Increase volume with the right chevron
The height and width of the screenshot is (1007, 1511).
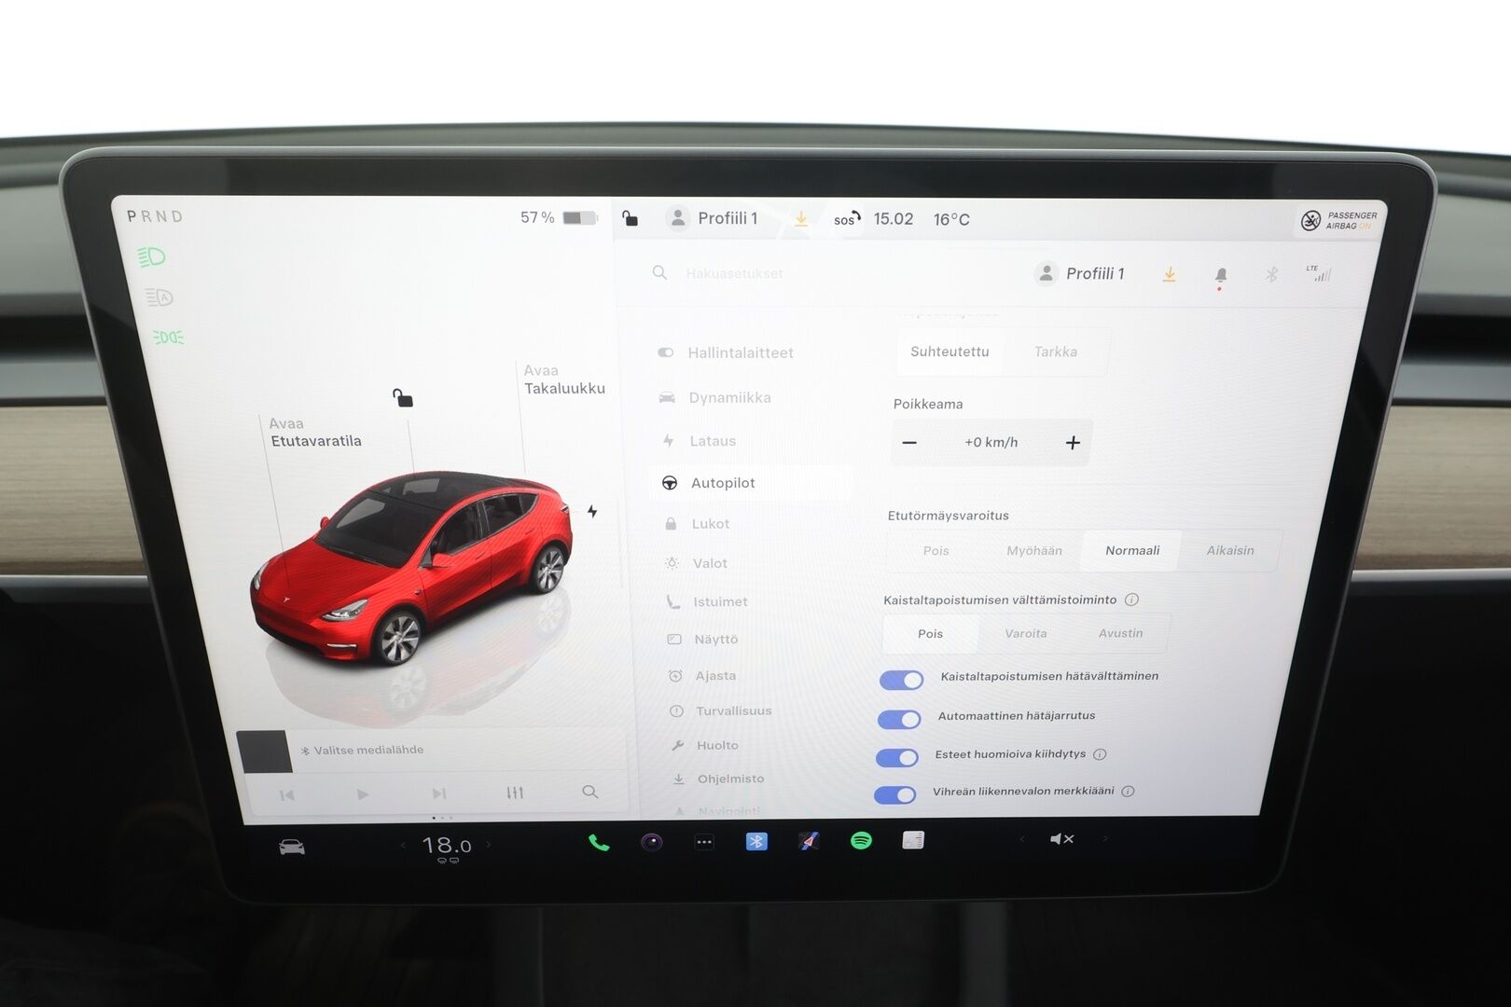click(1104, 838)
